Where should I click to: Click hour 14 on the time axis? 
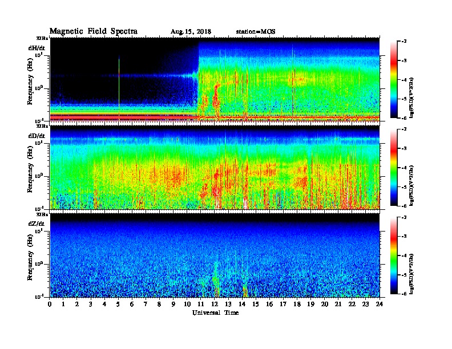(x=242, y=305)
